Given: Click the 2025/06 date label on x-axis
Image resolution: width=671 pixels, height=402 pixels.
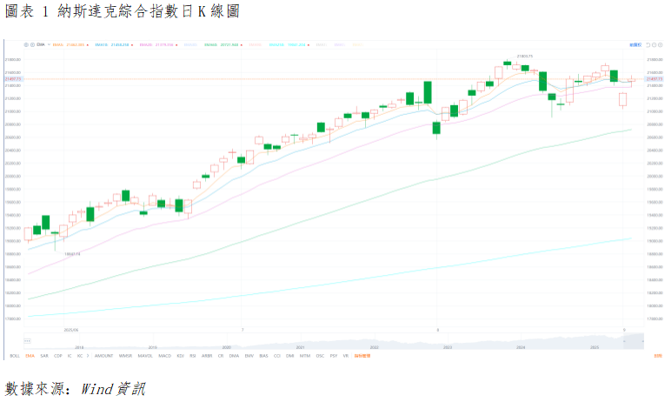Looking at the screenshot, I should click(71, 330).
